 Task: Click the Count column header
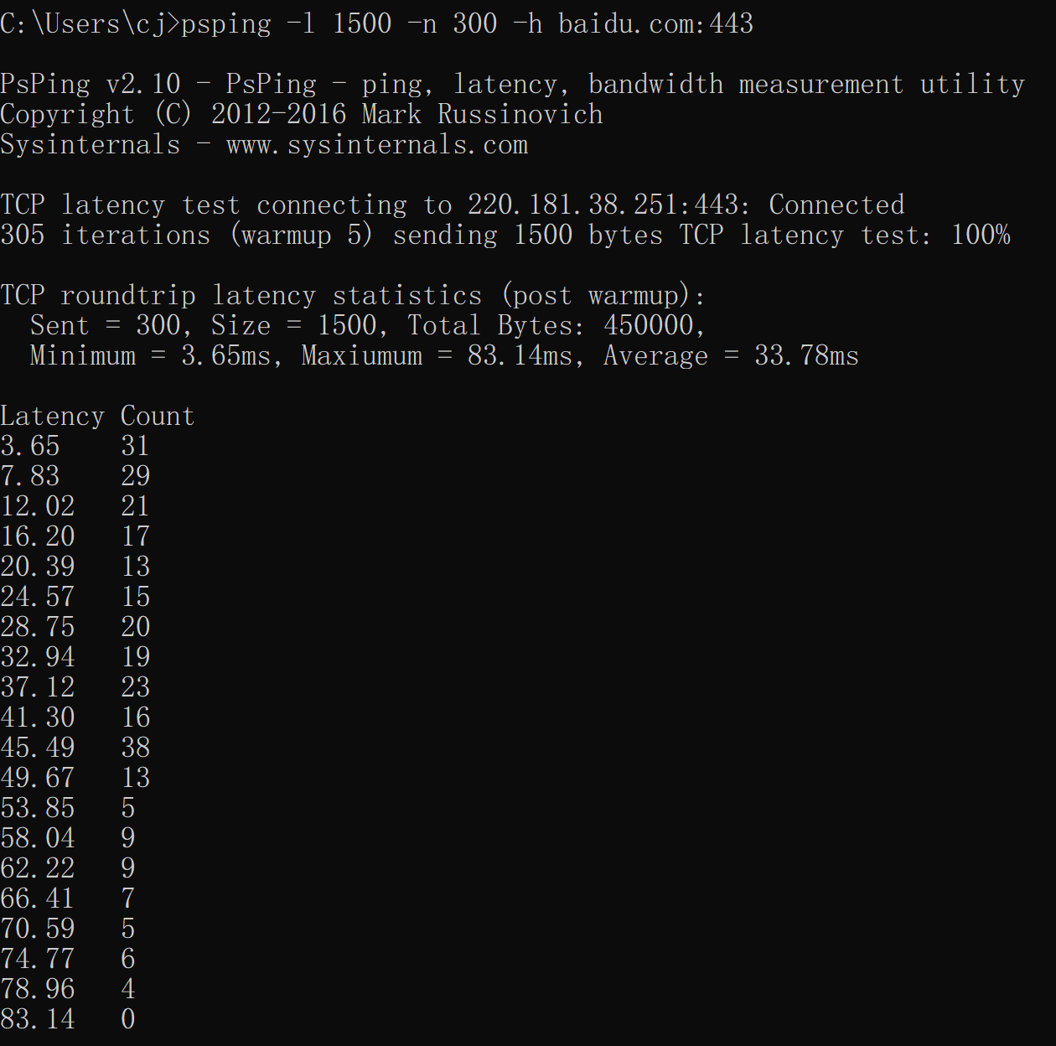tap(158, 416)
